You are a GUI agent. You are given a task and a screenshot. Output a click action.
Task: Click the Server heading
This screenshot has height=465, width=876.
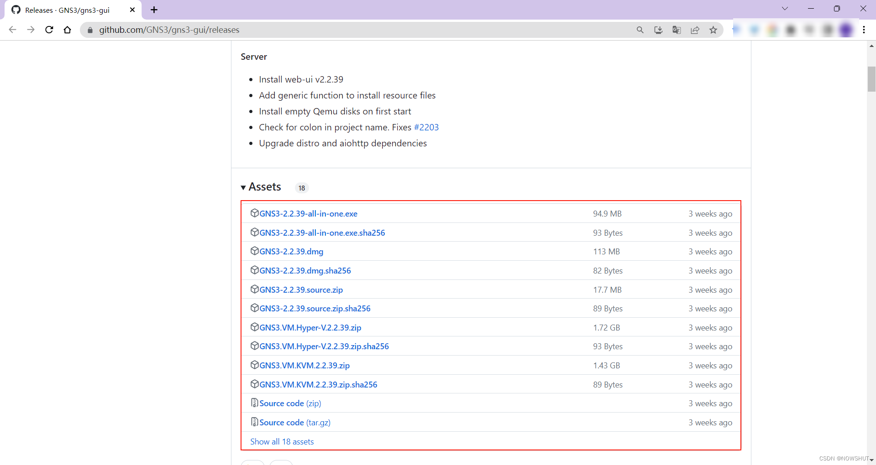(x=254, y=57)
